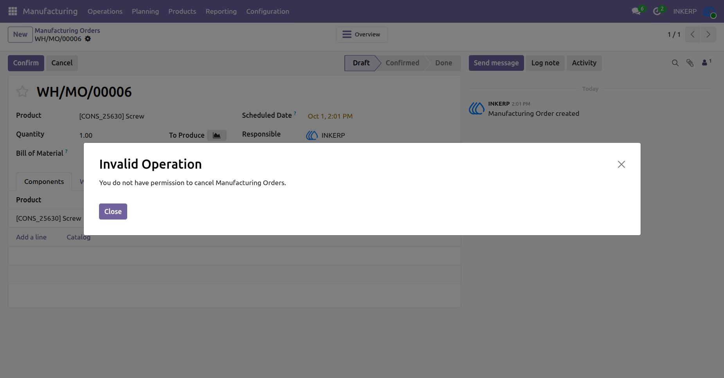Click the Product field value [CONS_25630] Screw
The image size is (724, 378).
pos(112,116)
